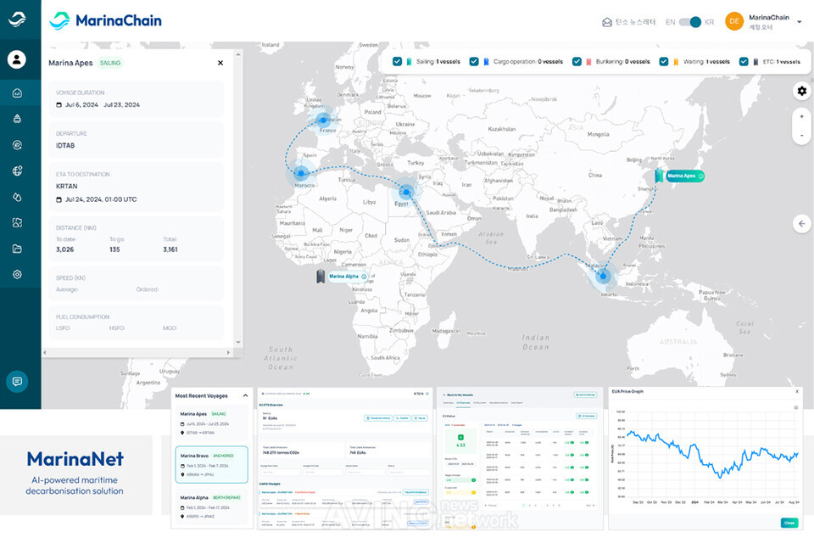The image size is (814, 543).
Task: Uncheck the Sailing vessels checkbox
Action: coord(397,61)
